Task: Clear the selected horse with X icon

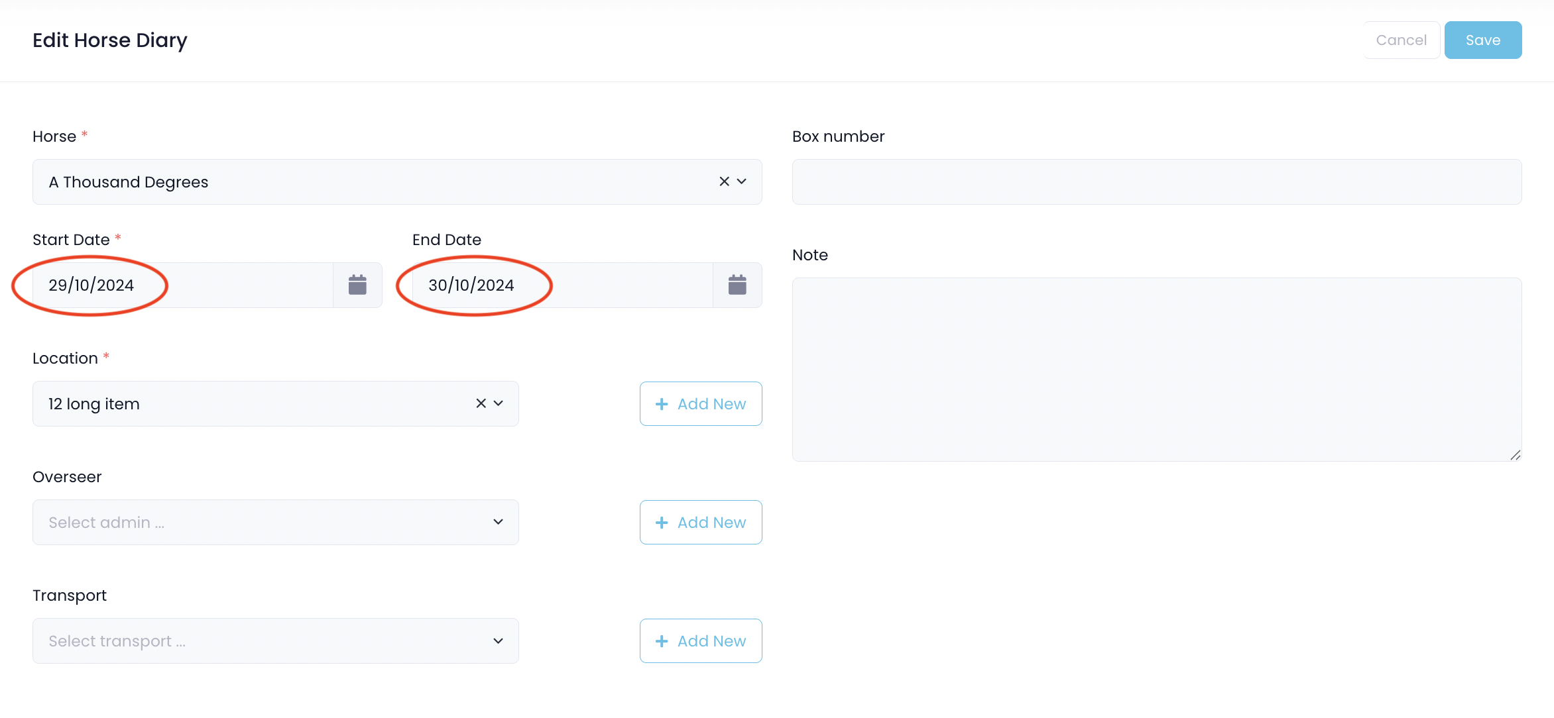Action: point(724,181)
